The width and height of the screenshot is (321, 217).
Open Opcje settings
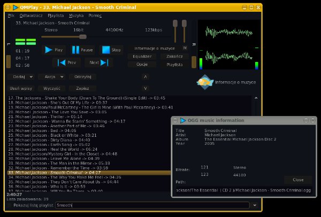(x=142, y=65)
